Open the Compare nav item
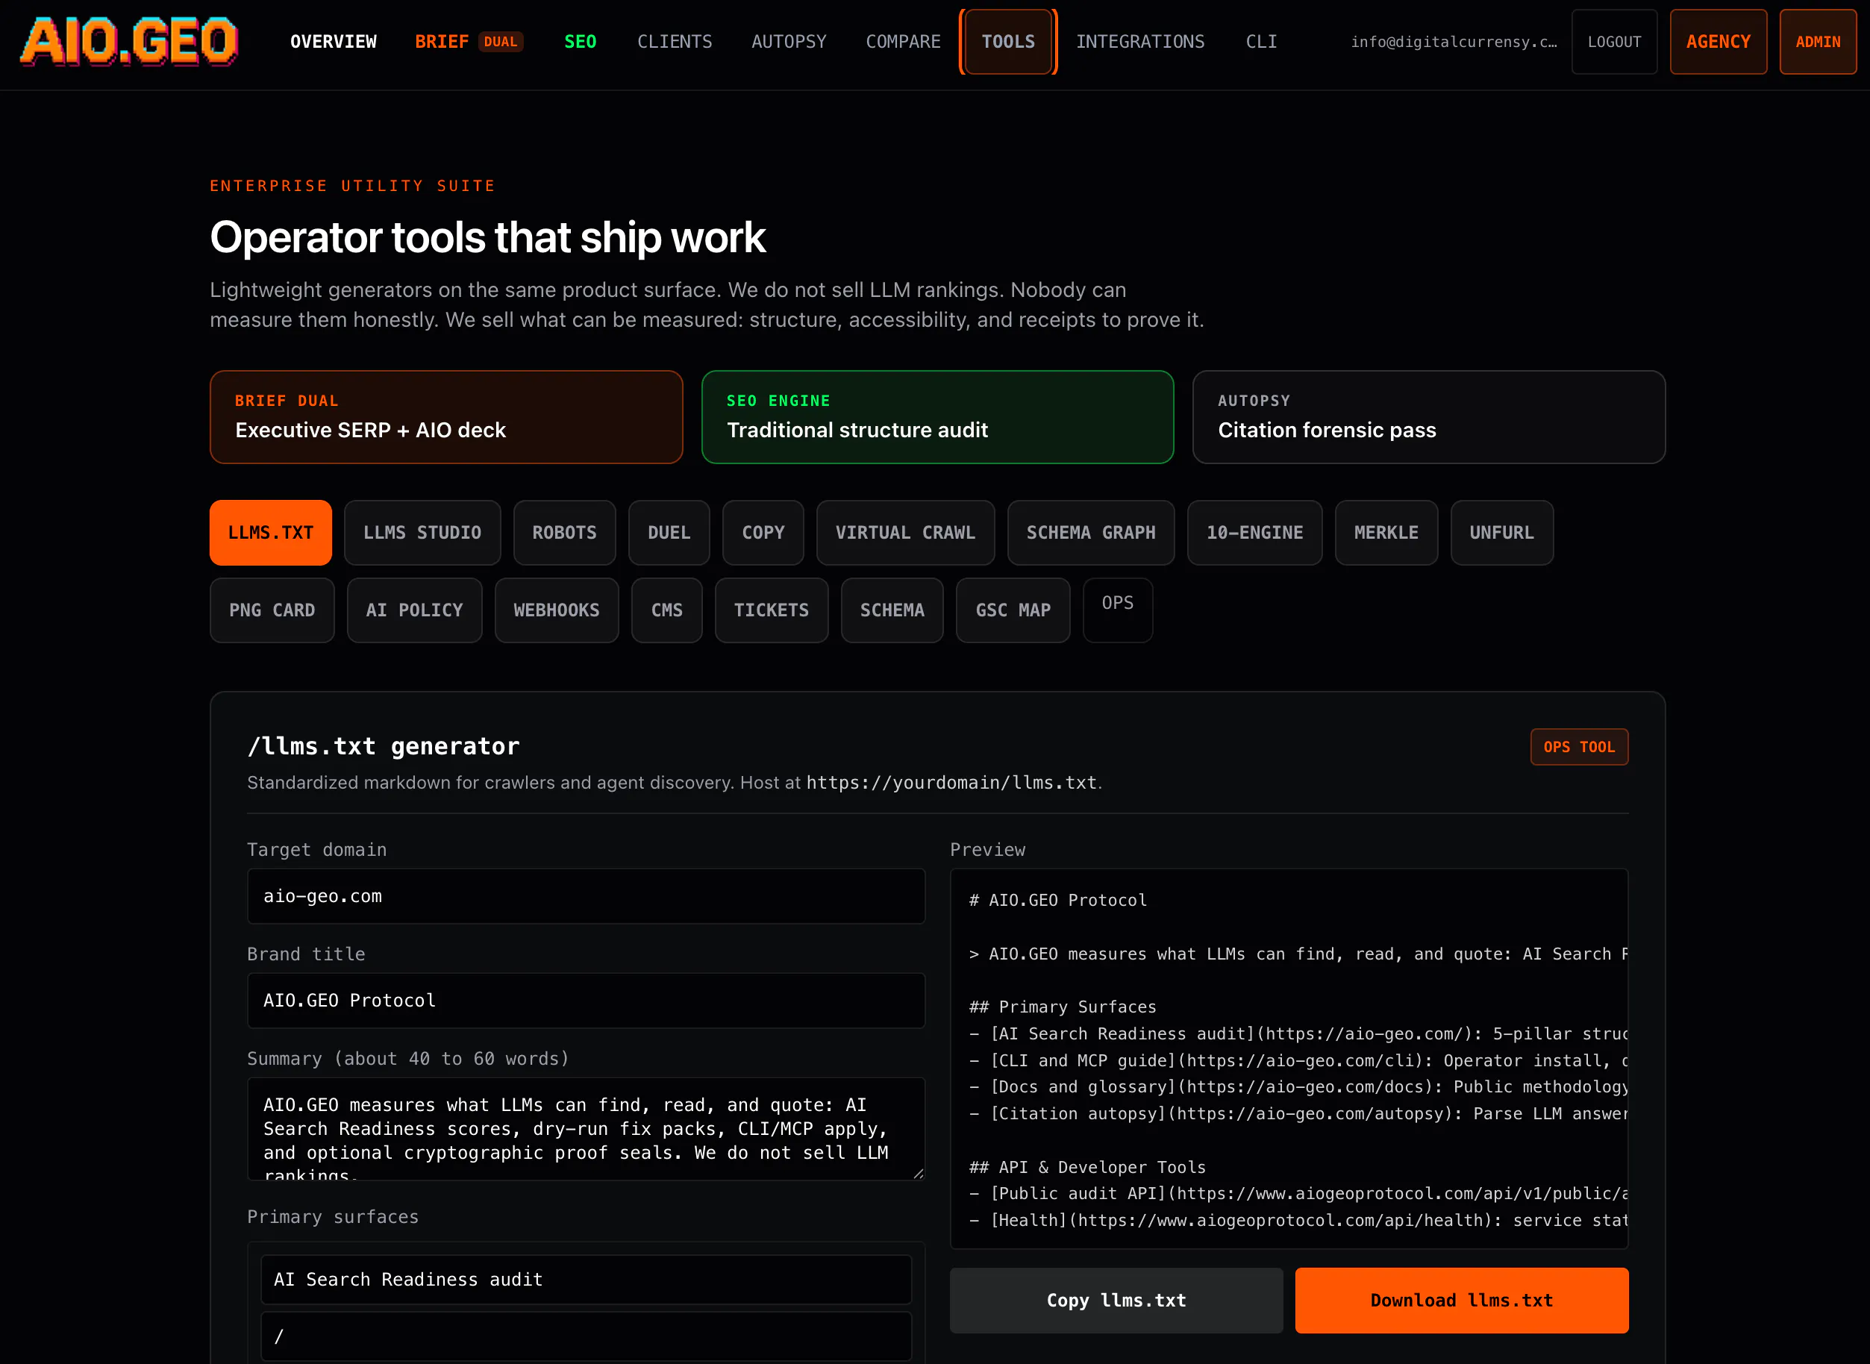Image resolution: width=1870 pixels, height=1364 pixels. click(x=903, y=41)
